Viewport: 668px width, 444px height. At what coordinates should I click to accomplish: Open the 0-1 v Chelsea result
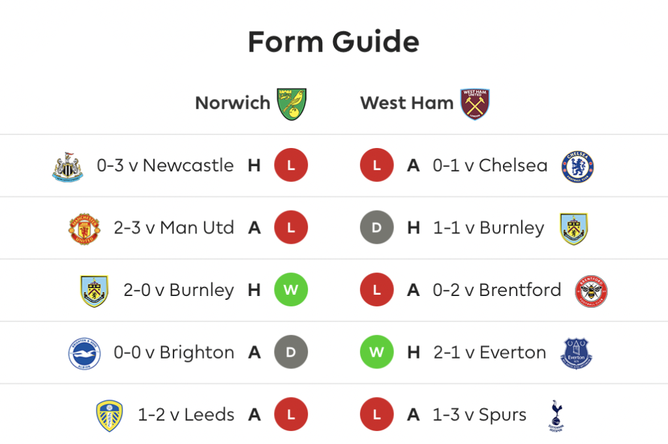(x=490, y=165)
